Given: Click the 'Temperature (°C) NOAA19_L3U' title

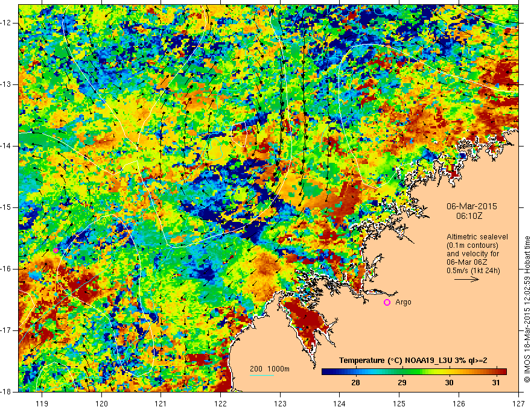Looking at the screenshot, I should tap(413, 361).
